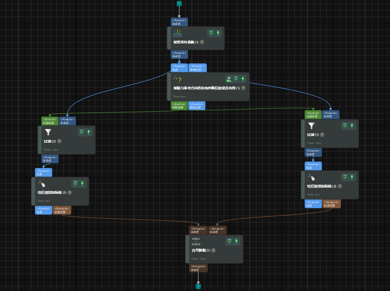Click the procedure output flag 1 at bottom

198,286
